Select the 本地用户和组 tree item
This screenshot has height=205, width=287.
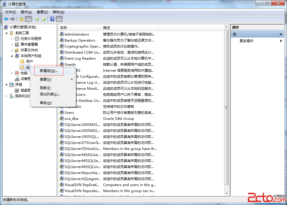coord(31,56)
